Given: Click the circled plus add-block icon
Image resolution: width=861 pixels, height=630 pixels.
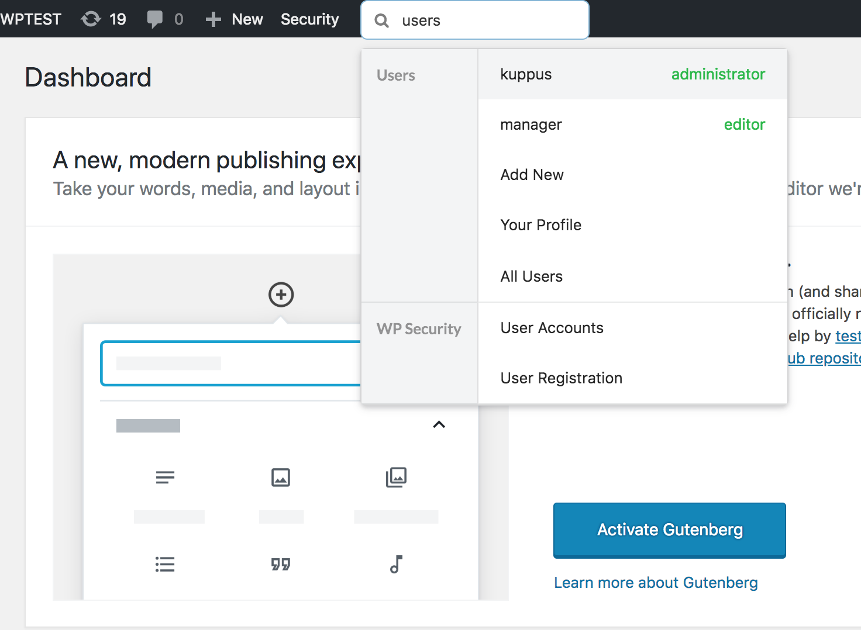Looking at the screenshot, I should [281, 295].
